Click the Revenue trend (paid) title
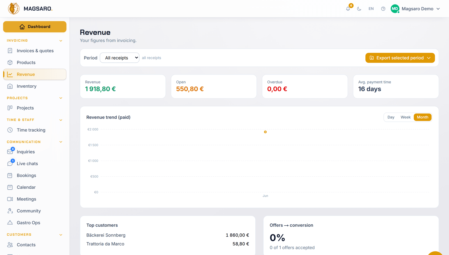The image size is (449, 255). pyautogui.click(x=108, y=117)
